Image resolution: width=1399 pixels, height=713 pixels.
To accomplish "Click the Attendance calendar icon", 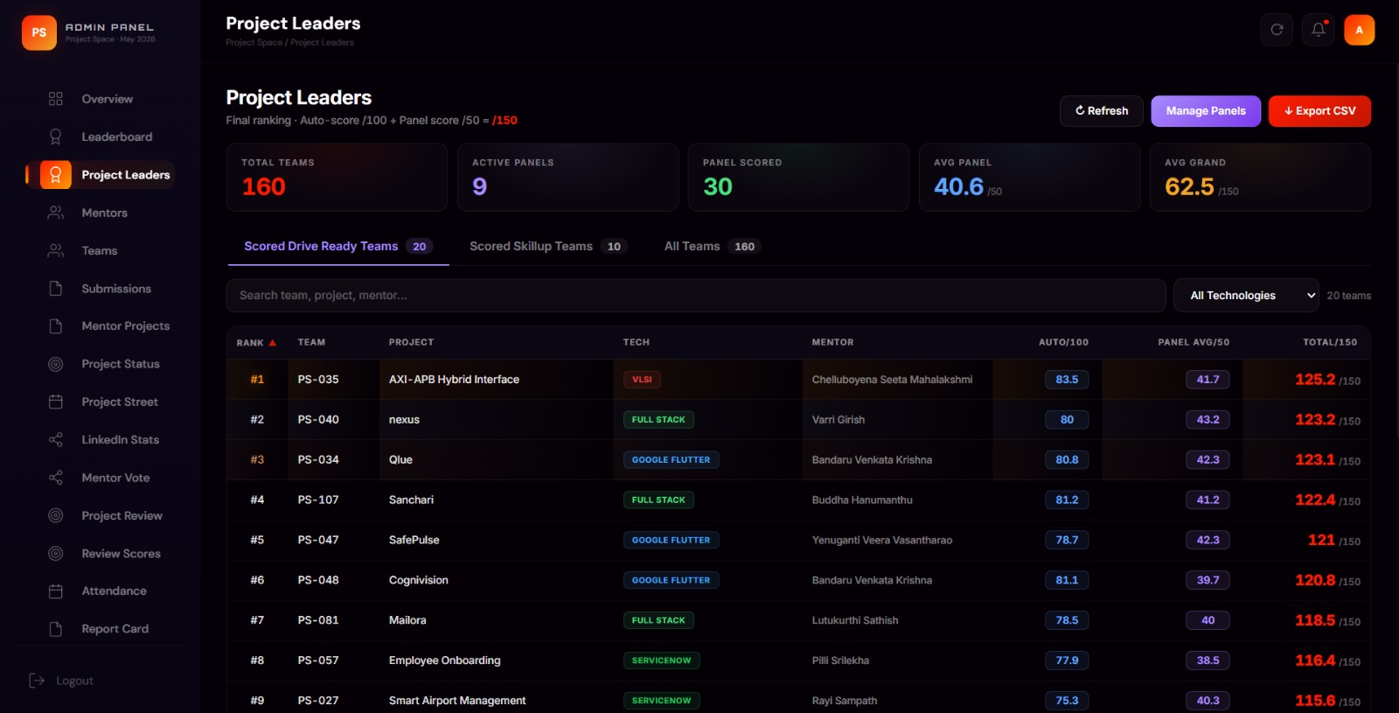I will point(56,591).
